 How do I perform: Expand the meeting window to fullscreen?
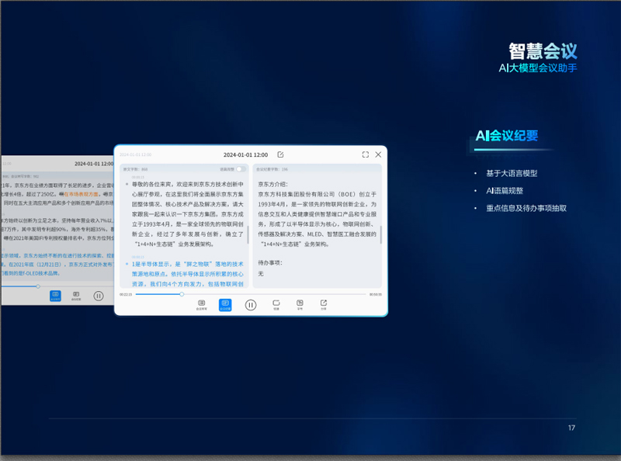click(x=366, y=155)
